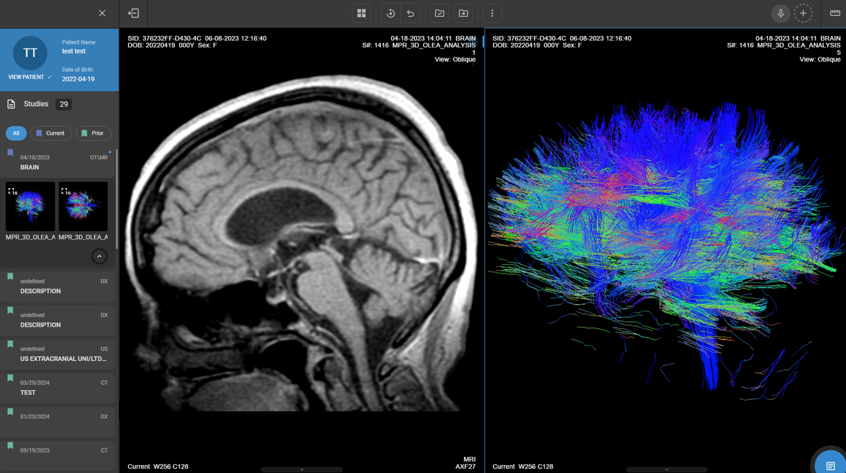This screenshot has height=473, width=846.
Task: Filter studies by Prior
Action: tap(93, 133)
